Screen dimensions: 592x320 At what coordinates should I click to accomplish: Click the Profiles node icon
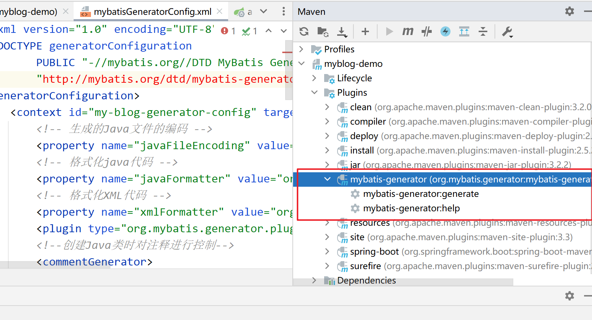click(x=316, y=49)
